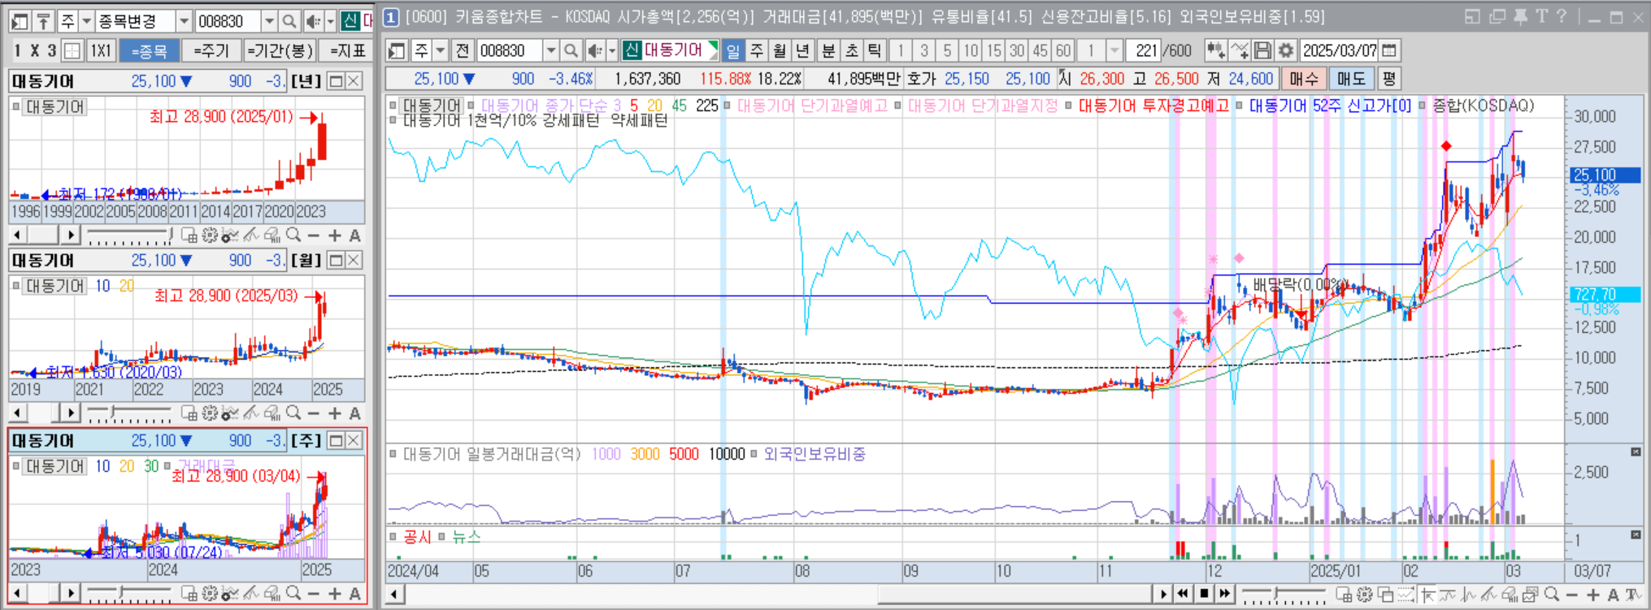Zoom in with plus icon in main chart bottom toolbar

click(1592, 595)
